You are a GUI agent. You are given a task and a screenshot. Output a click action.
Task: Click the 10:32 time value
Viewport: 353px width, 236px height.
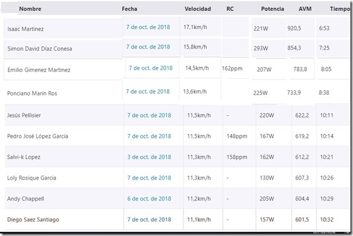[x=326, y=220]
